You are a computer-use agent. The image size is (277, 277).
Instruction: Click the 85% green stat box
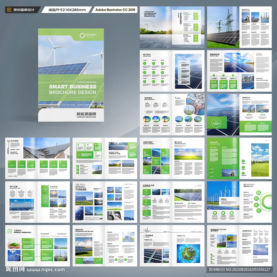[x=147, y=192]
